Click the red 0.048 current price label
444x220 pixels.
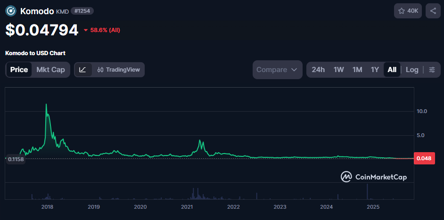423,159
